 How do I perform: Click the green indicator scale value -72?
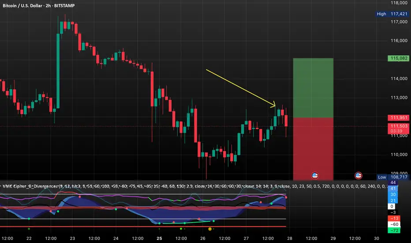click(394, 230)
